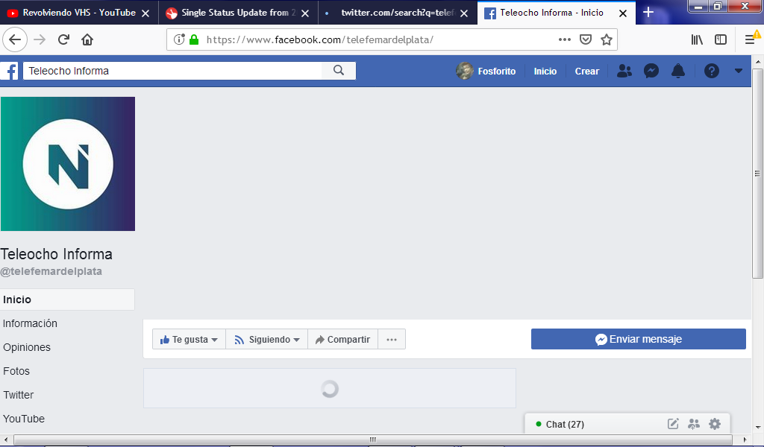Open Información in page sidebar

pos(30,323)
